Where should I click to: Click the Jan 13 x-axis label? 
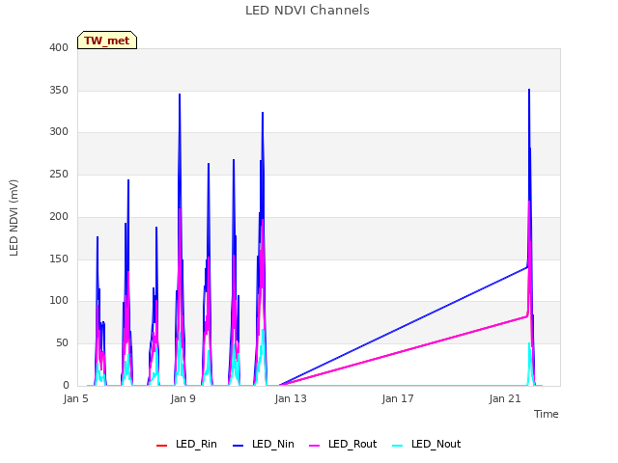291,398
